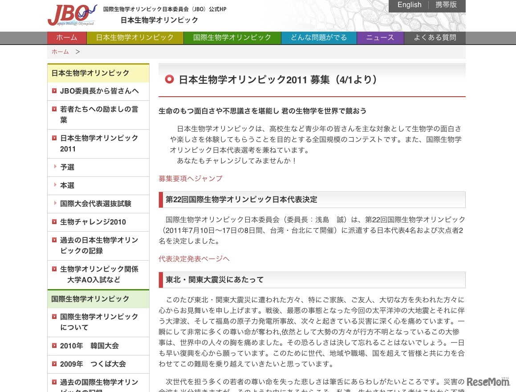The image size is (516, 392).
Task: Switch to the どんな問題がでる tab
Action: [319, 38]
